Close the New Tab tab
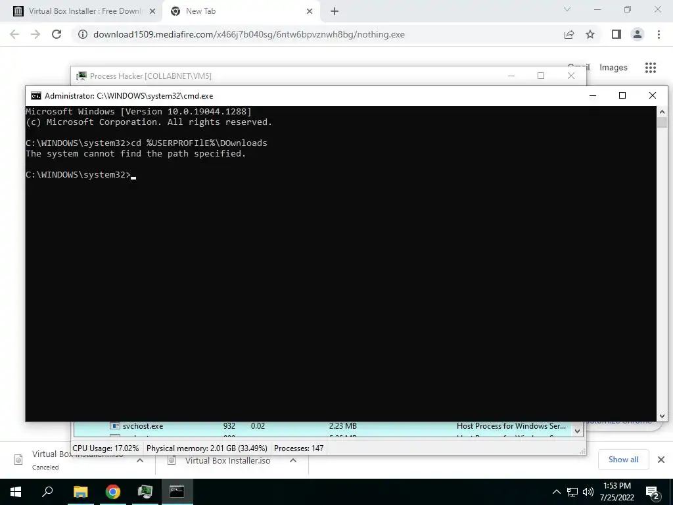673x505 pixels. pyautogui.click(x=310, y=11)
